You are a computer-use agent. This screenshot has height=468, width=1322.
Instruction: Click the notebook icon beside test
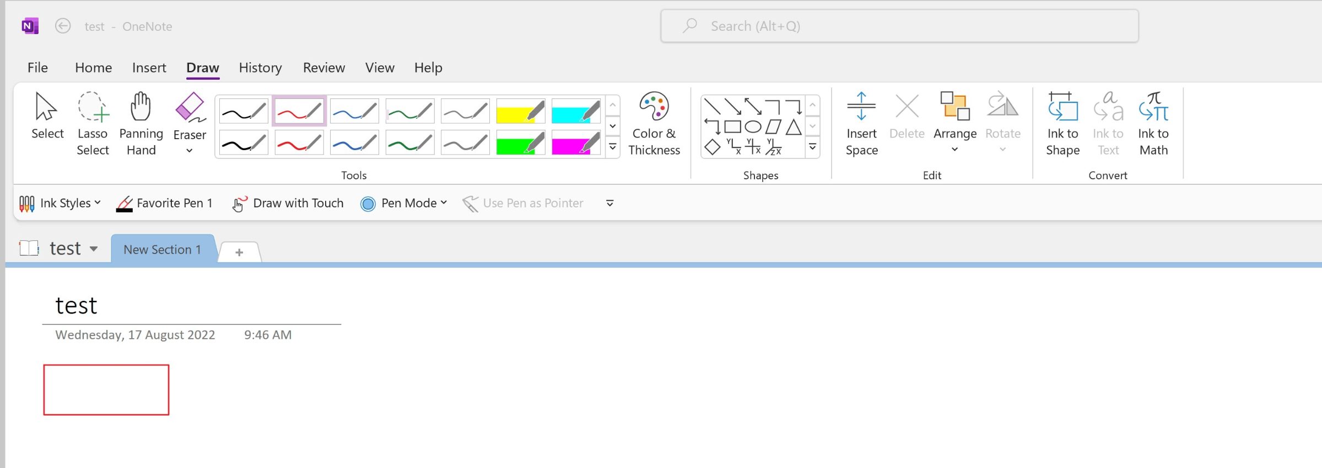tap(29, 248)
